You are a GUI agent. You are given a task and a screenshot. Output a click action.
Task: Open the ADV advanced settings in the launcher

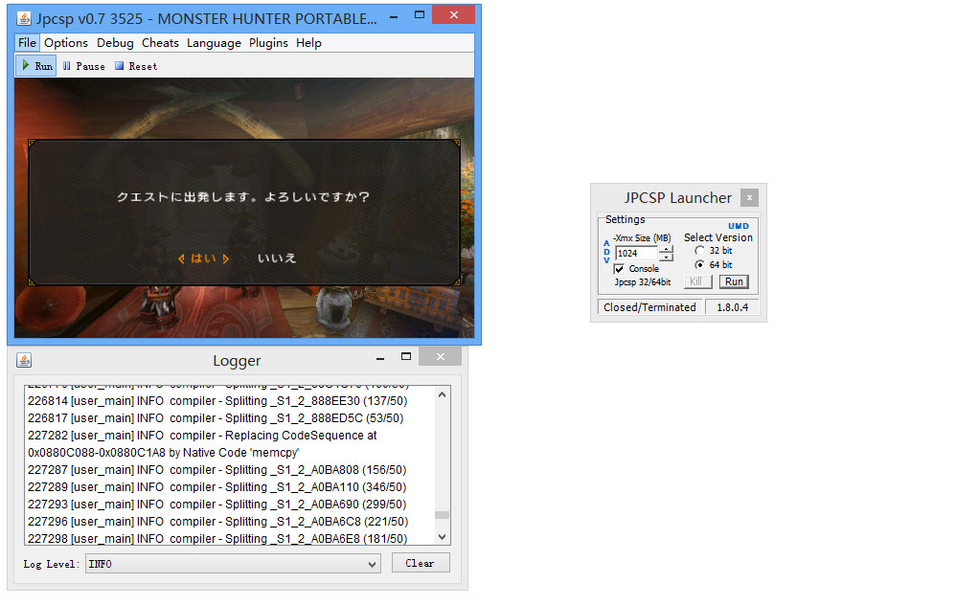pos(606,252)
